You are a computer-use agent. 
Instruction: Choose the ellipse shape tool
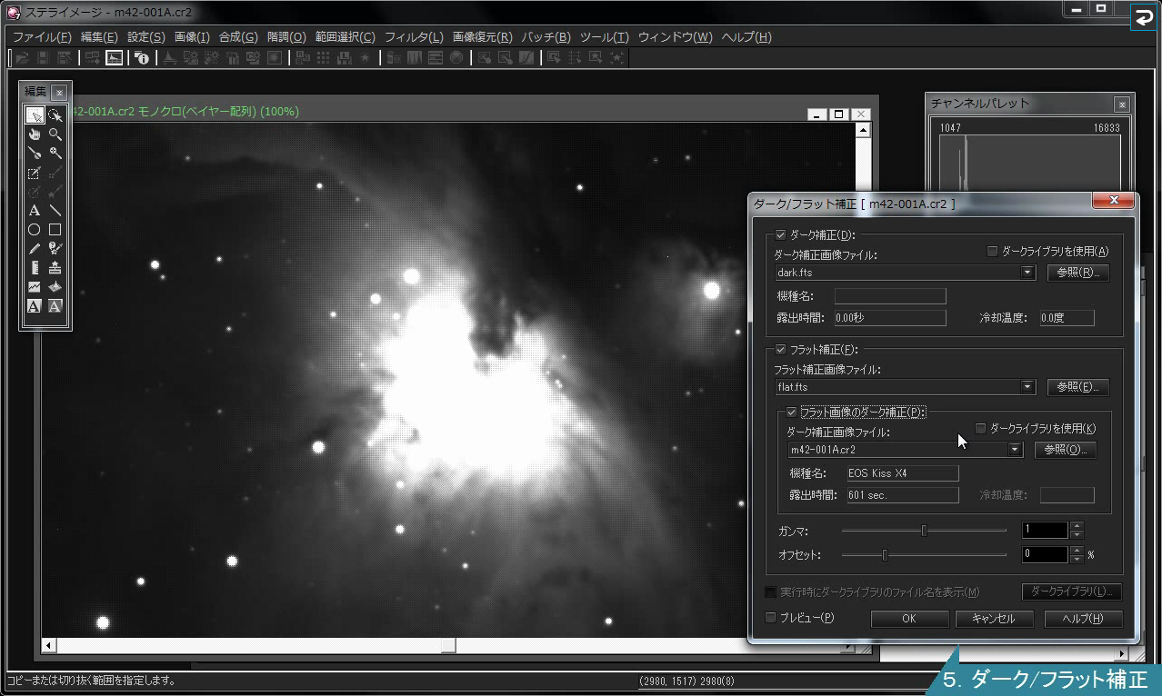[35, 230]
